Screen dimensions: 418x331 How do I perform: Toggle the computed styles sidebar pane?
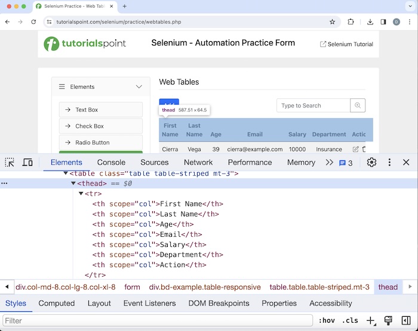click(x=406, y=321)
